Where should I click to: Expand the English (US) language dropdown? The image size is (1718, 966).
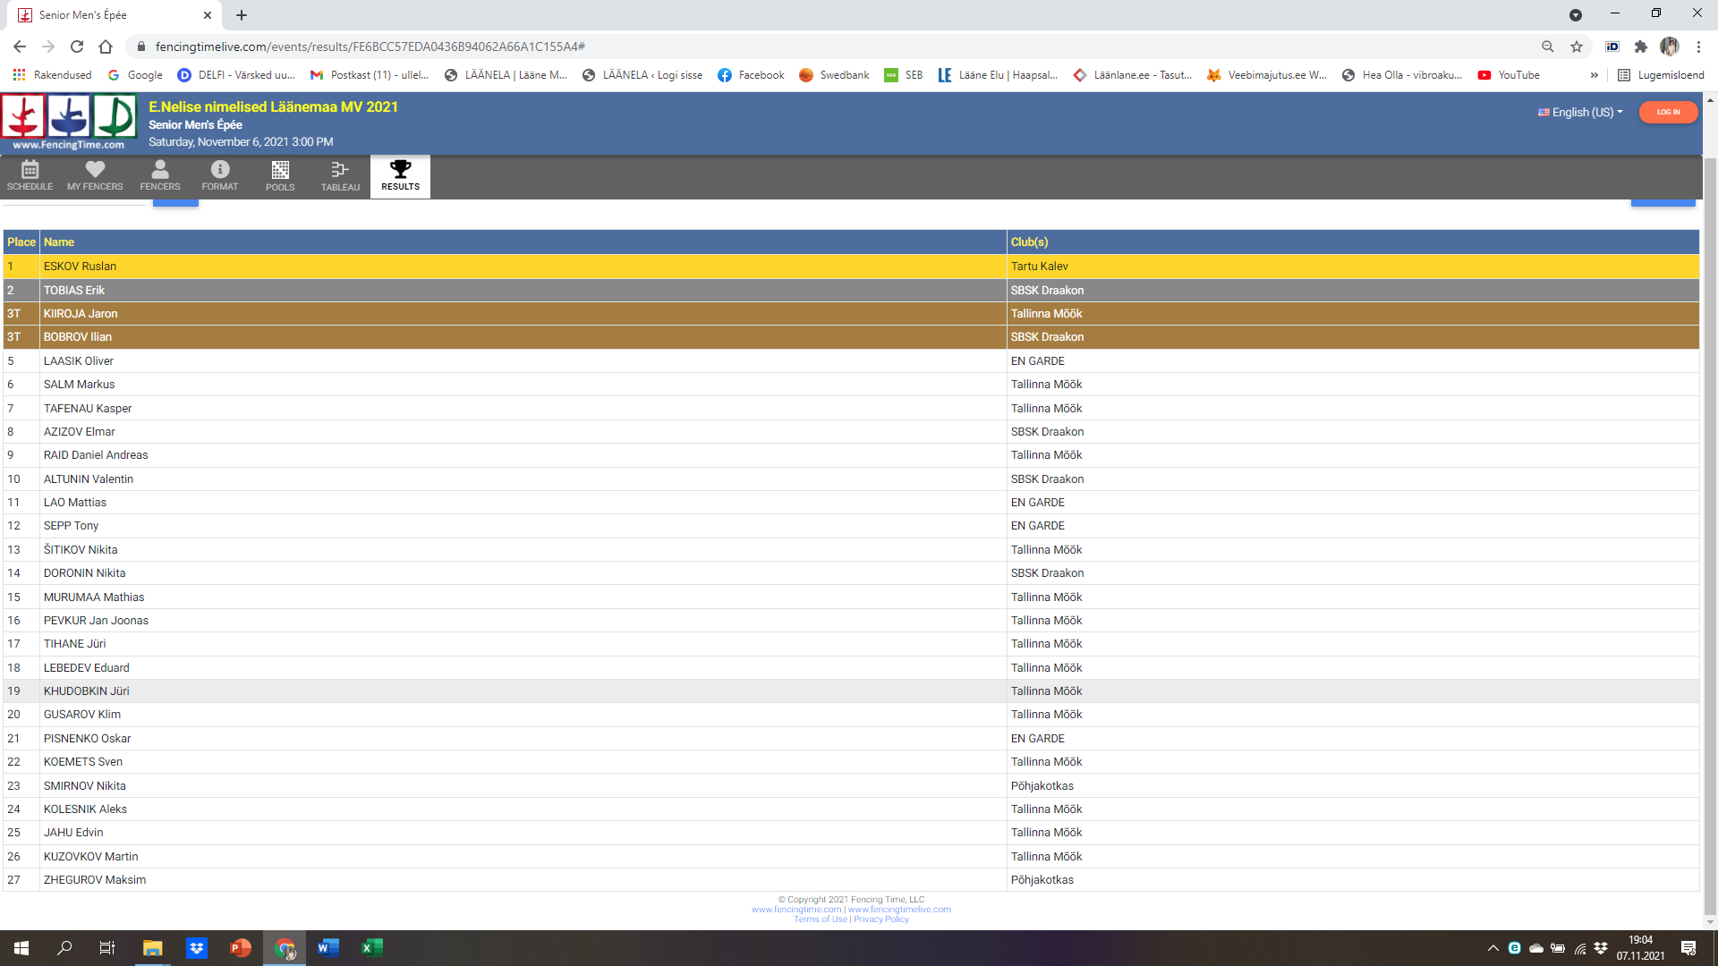[1580, 112]
